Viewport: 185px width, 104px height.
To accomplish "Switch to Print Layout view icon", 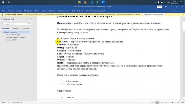I will 157,103.
